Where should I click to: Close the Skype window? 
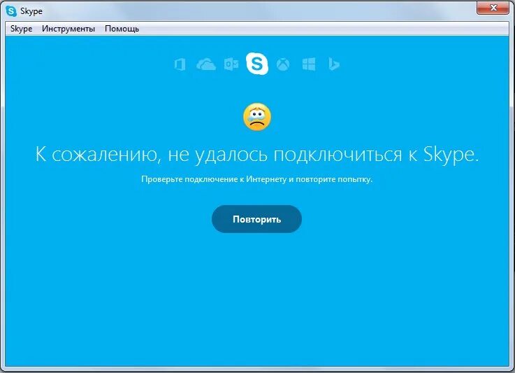tap(493, 8)
